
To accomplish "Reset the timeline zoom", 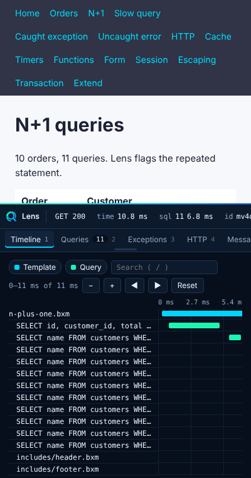I will coord(188,286).
